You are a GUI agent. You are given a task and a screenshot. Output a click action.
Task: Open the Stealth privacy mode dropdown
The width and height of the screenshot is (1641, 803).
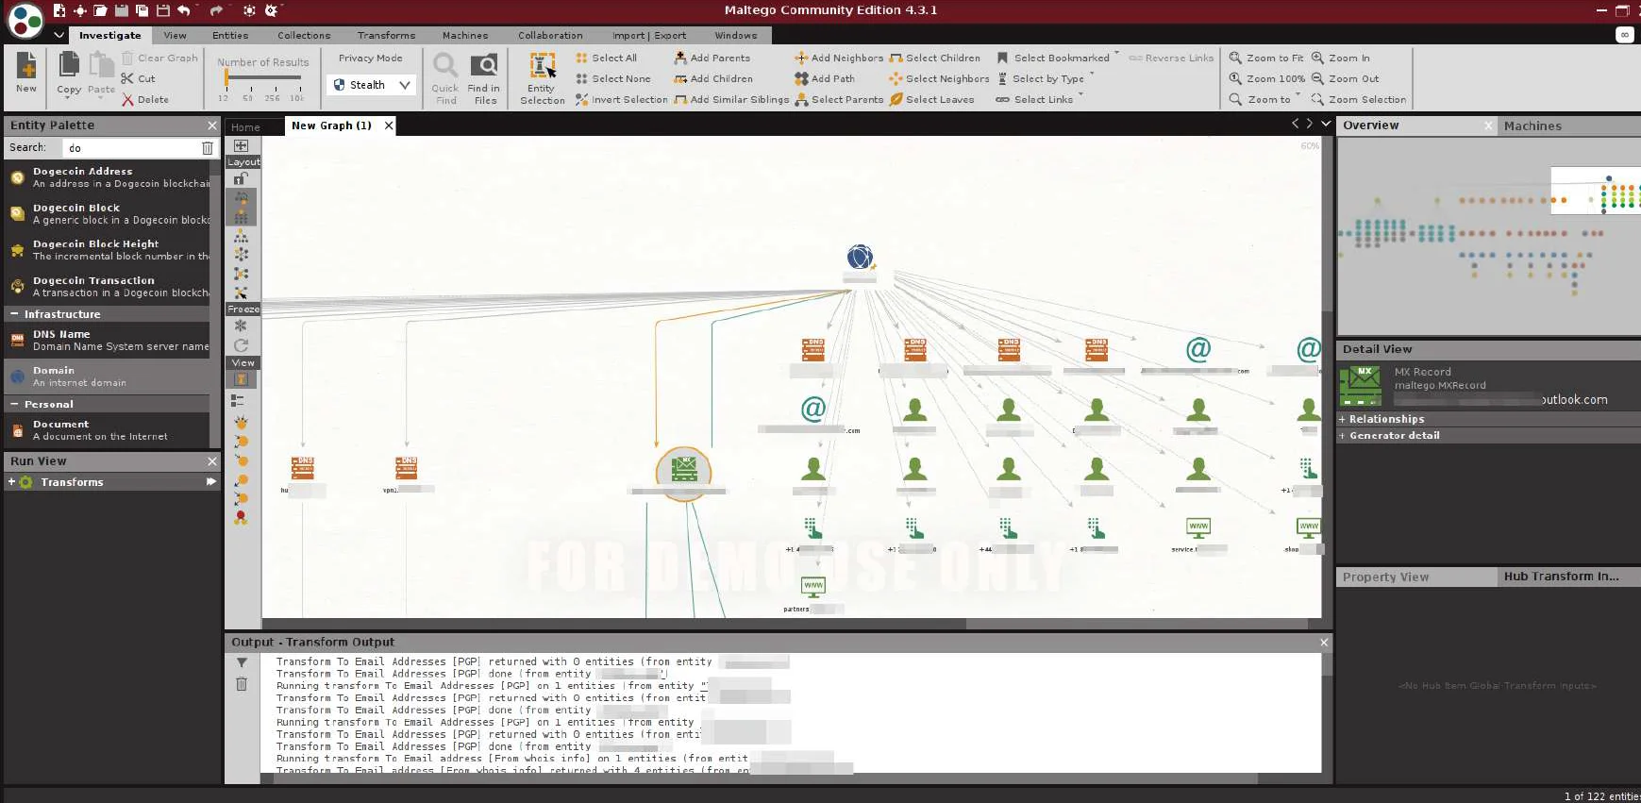tap(372, 85)
